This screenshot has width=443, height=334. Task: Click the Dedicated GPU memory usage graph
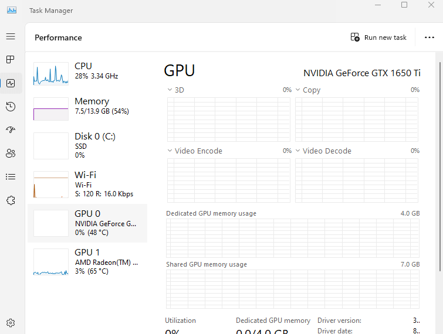tap(293, 238)
